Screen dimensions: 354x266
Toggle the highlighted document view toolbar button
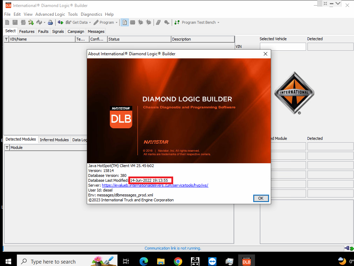click(124, 22)
